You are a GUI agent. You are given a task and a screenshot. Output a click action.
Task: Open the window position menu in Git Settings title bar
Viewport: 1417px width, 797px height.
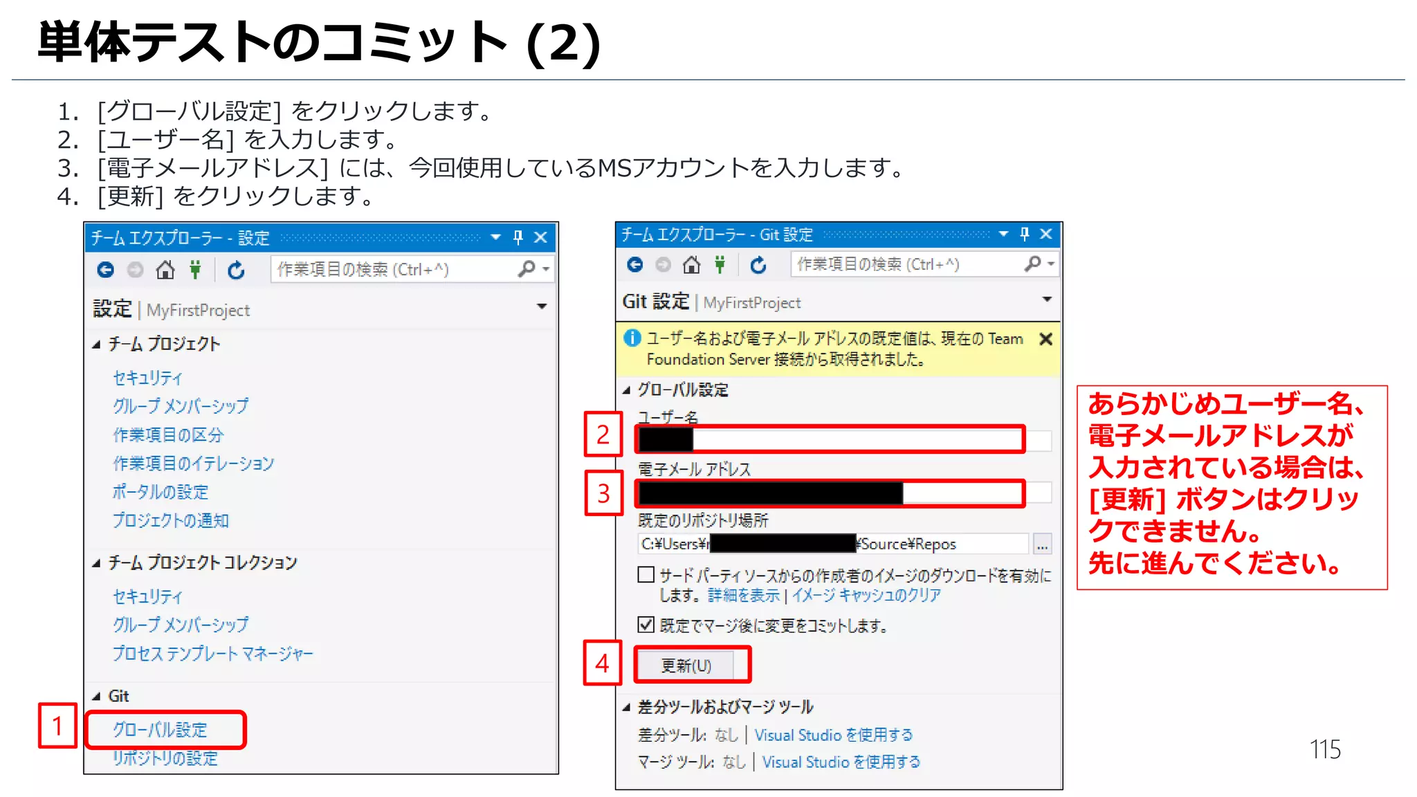pyautogui.click(x=1003, y=234)
